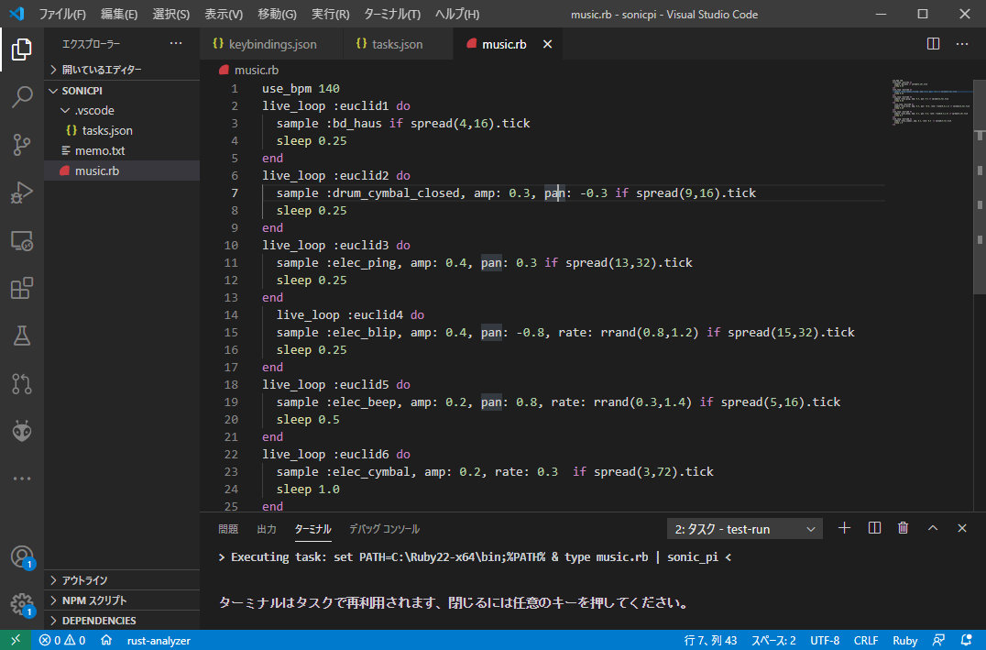Click the Ruby language mode button
The height and width of the screenshot is (650, 986).
tap(904, 640)
